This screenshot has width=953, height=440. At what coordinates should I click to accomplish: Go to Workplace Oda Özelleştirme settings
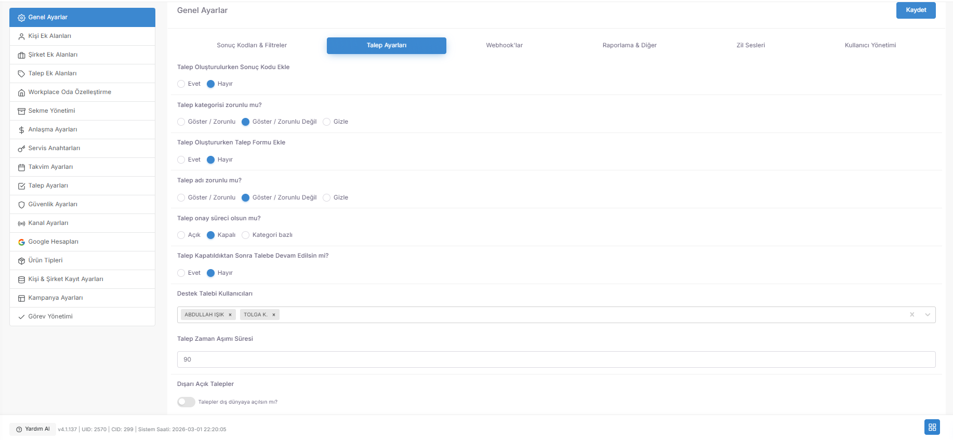pos(82,92)
